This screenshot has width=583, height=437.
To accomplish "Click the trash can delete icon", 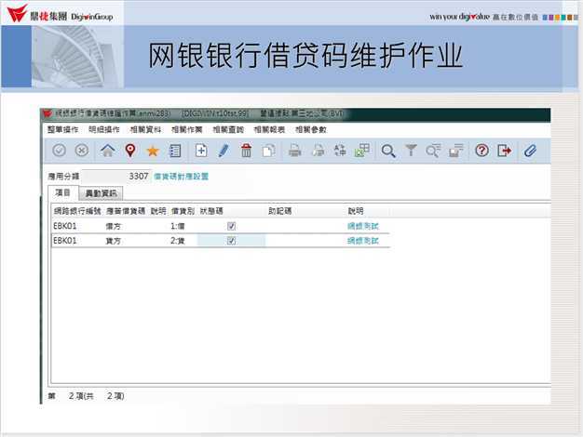I will 246,151.
